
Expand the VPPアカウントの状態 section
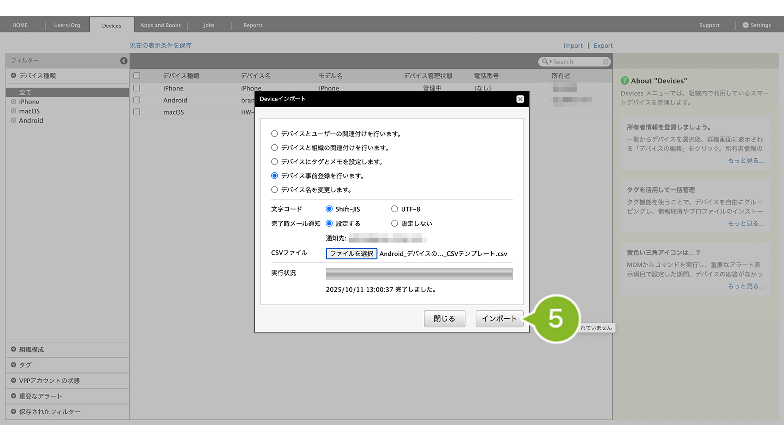click(x=49, y=381)
